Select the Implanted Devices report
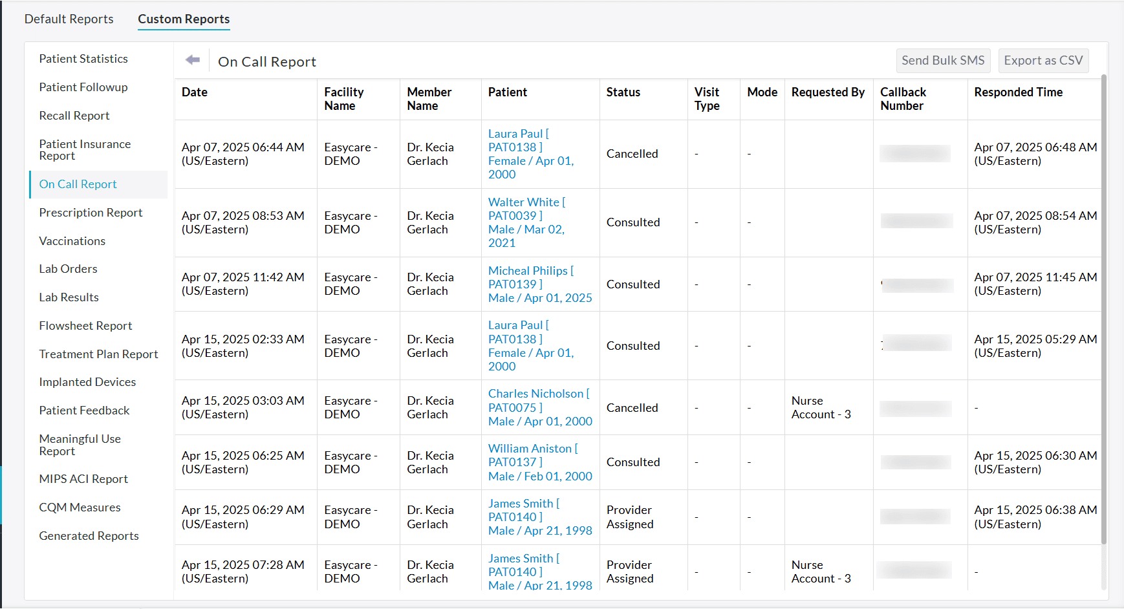This screenshot has height=609, width=1124. coord(87,381)
